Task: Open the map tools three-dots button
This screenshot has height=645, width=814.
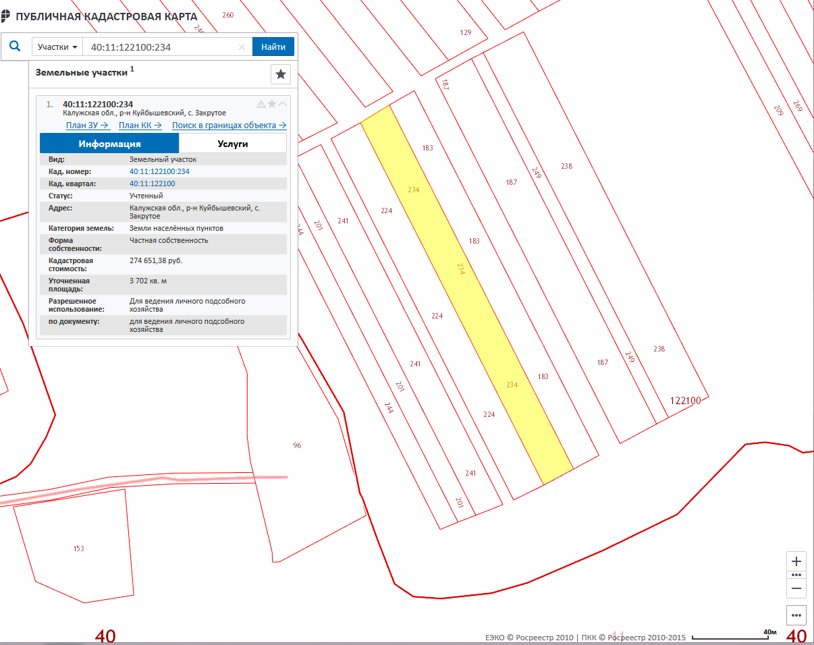Action: pyautogui.click(x=796, y=615)
